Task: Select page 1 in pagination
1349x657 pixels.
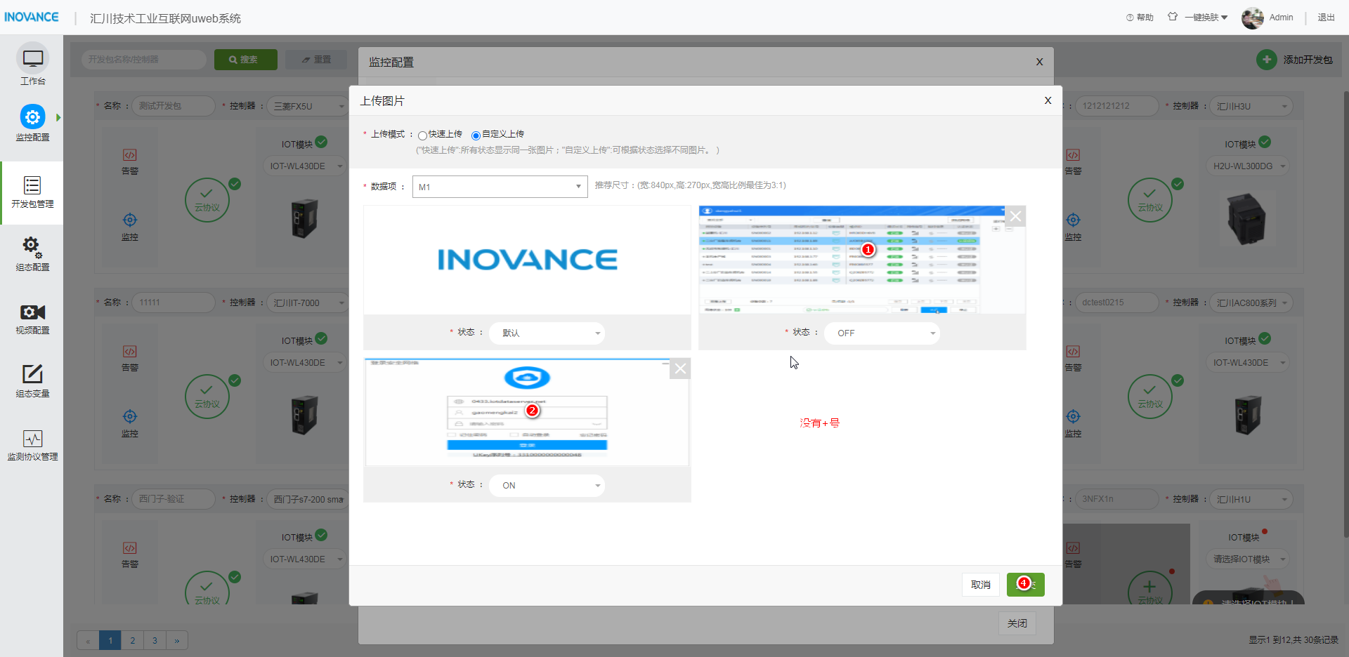Action: pos(110,640)
